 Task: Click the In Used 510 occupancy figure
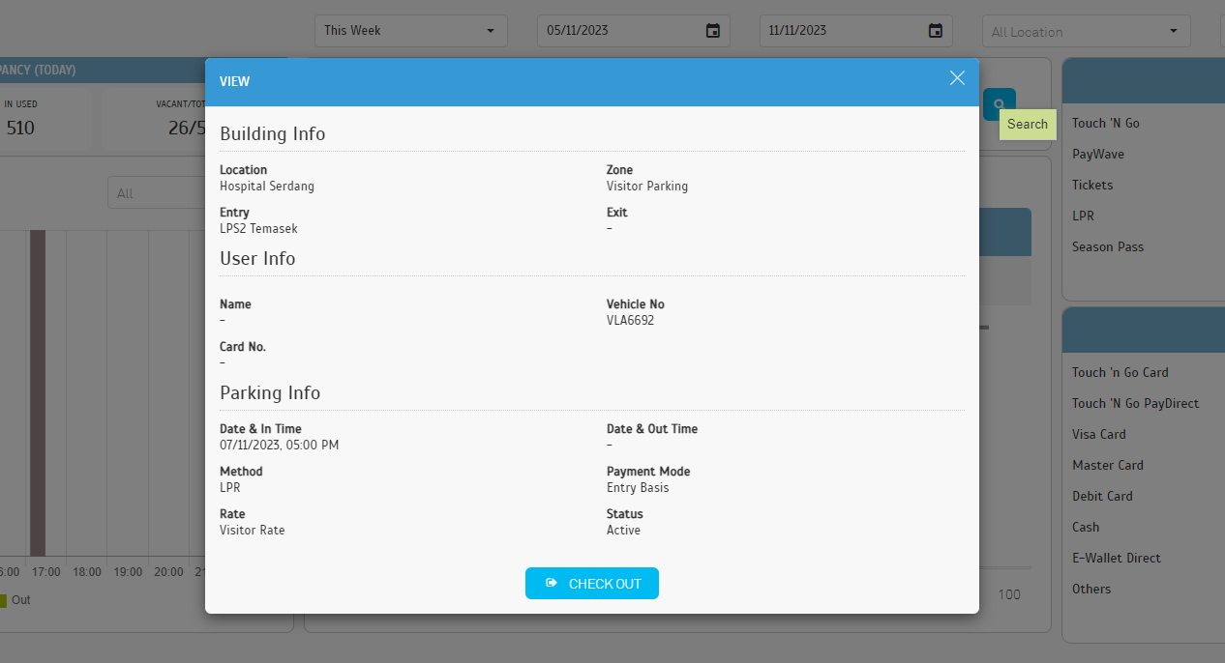click(x=20, y=127)
